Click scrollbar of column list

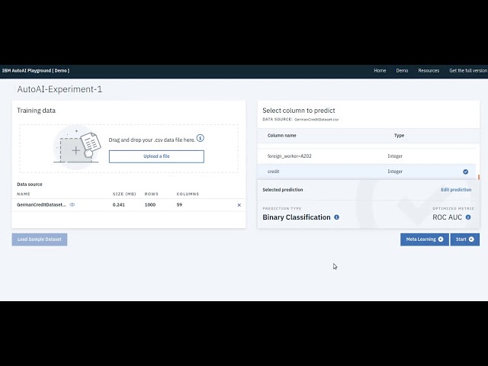click(x=479, y=177)
